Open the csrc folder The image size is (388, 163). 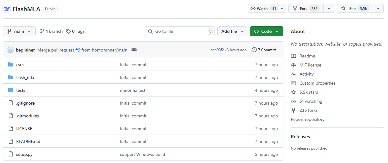20,65
